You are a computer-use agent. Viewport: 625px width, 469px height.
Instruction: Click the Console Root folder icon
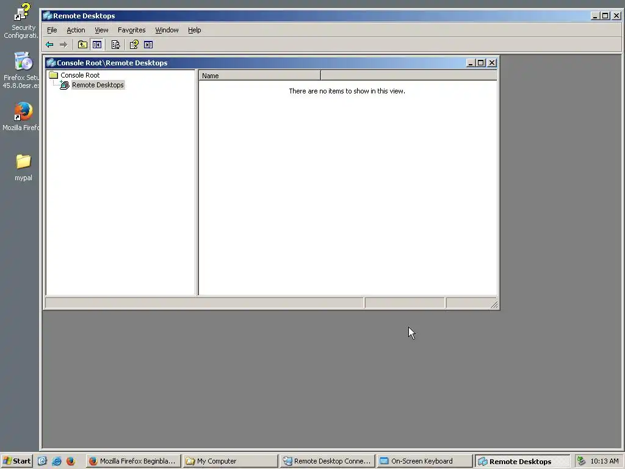coord(54,75)
